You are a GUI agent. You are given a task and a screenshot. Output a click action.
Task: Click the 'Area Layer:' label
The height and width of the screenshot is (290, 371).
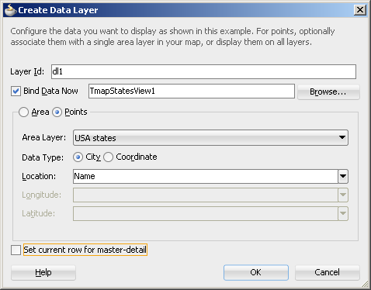(x=44, y=137)
